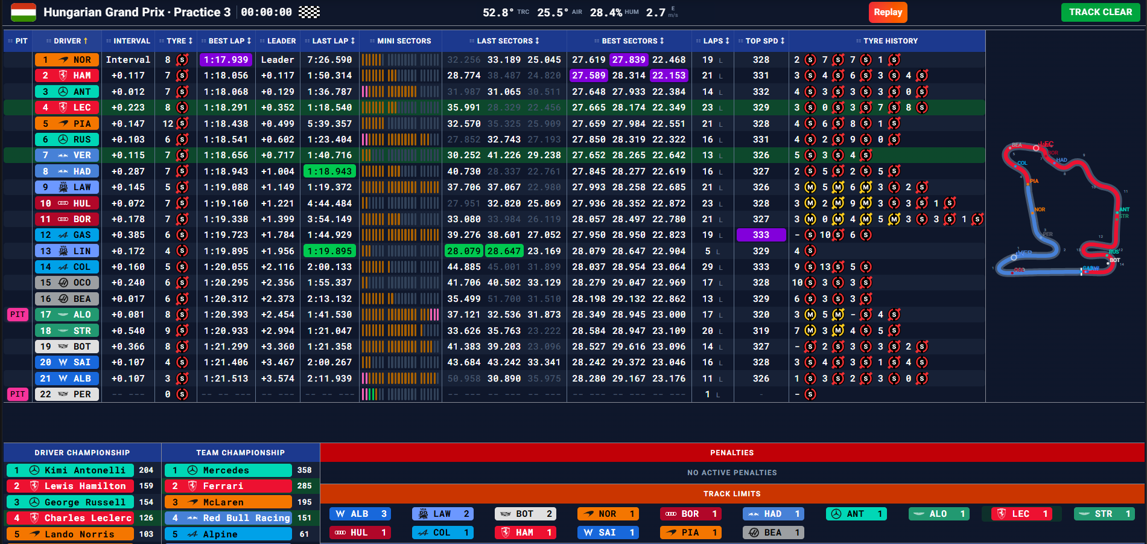Click Ferrari logo in HAM timing row

click(63, 75)
